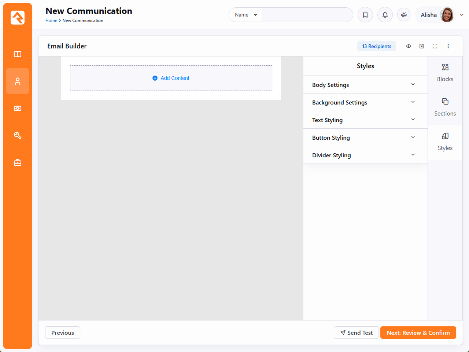Switch to the Sections tab
The height and width of the screenshot is (352, 469).
tap(445, 107)
